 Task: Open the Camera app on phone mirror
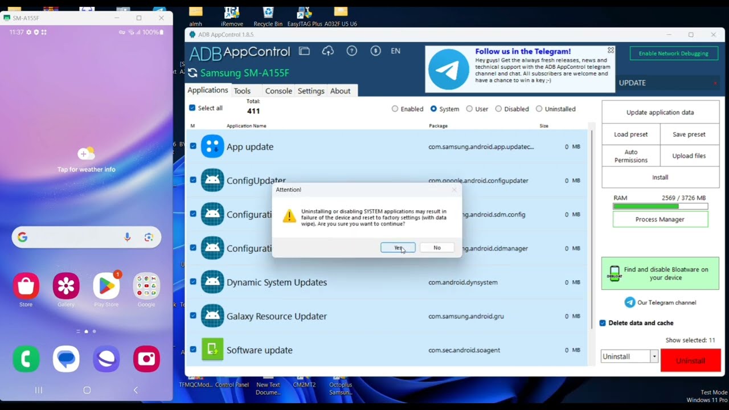click(x=146, y=359)
